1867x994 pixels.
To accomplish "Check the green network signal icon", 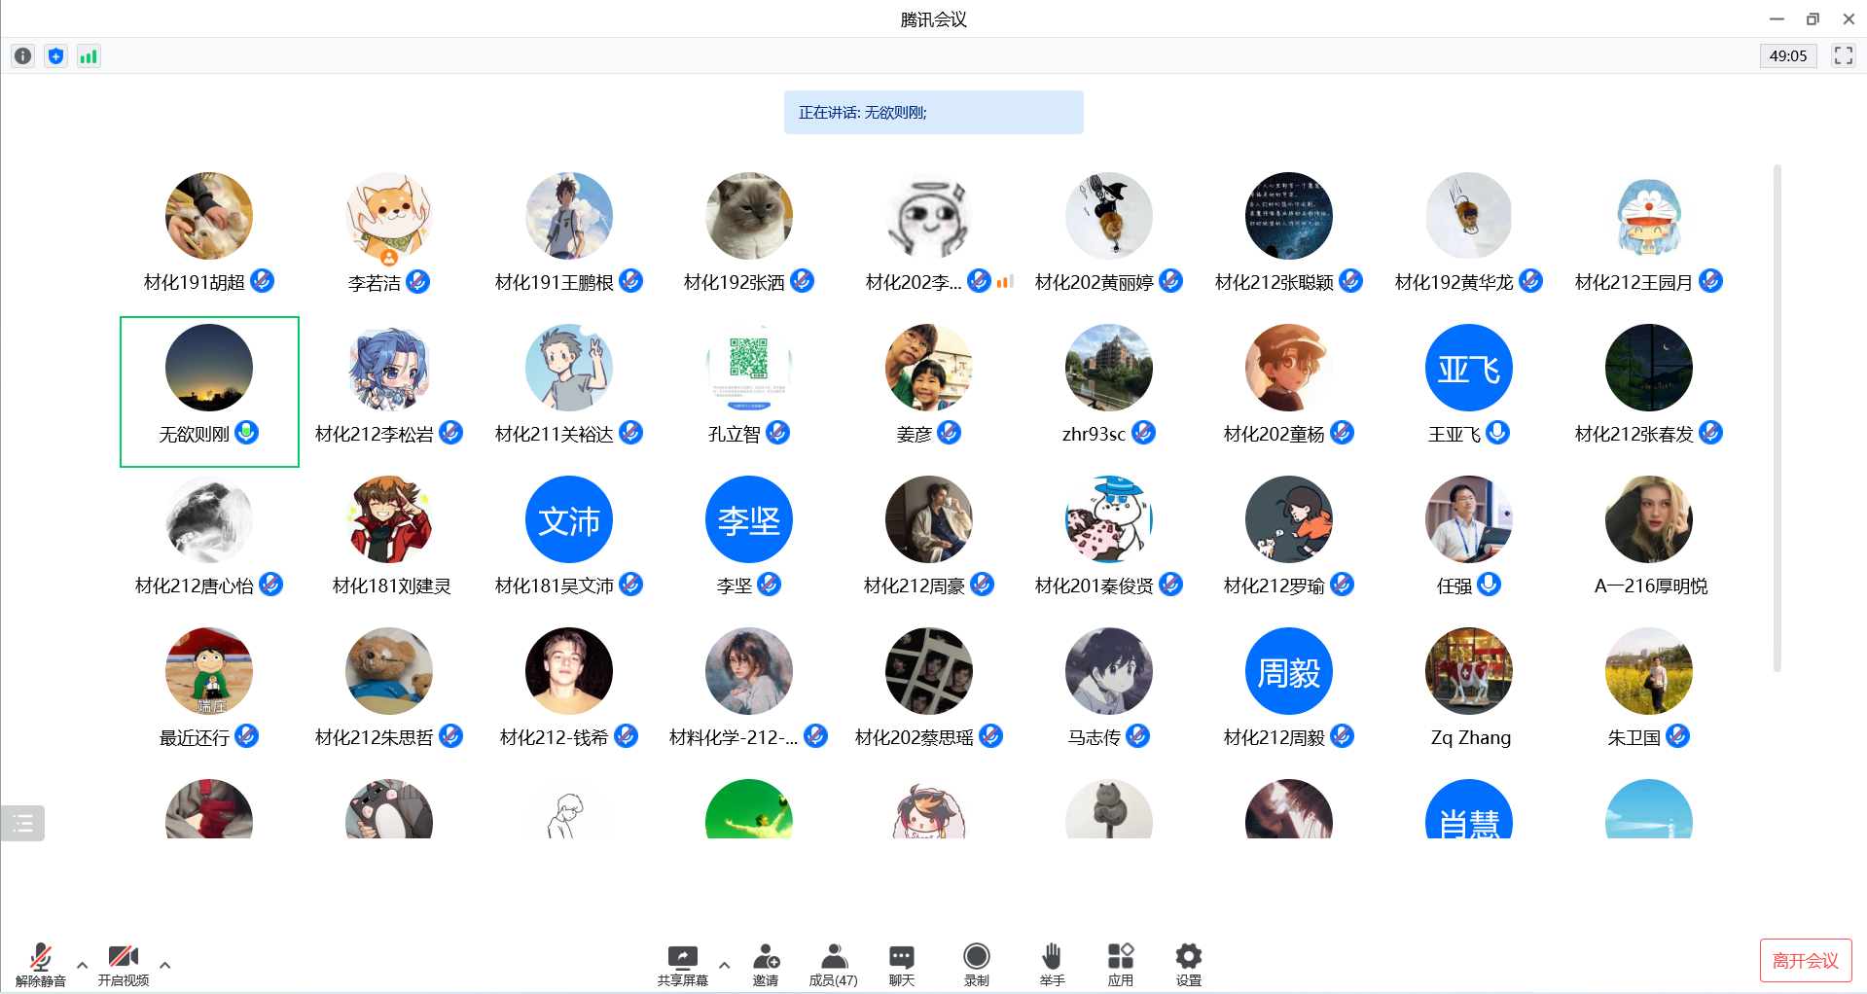I will pyautogui.click(x=89, y=56).
